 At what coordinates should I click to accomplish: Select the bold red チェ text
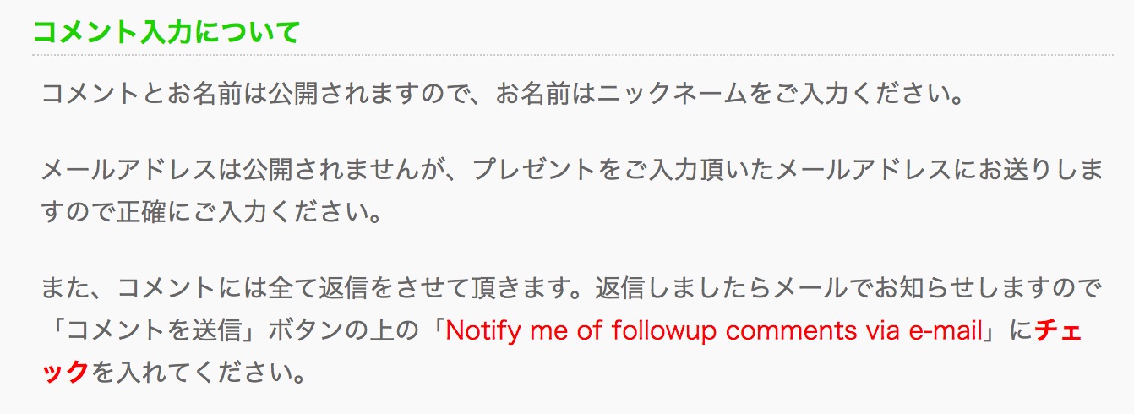1058,330
